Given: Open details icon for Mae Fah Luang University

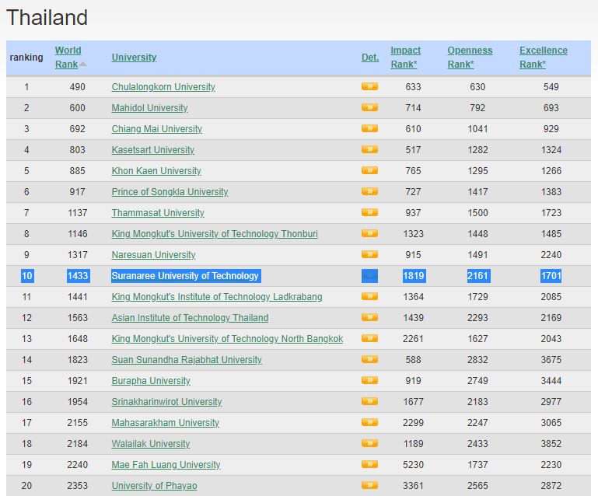Looking at the screenshot, I should (369, 464).
